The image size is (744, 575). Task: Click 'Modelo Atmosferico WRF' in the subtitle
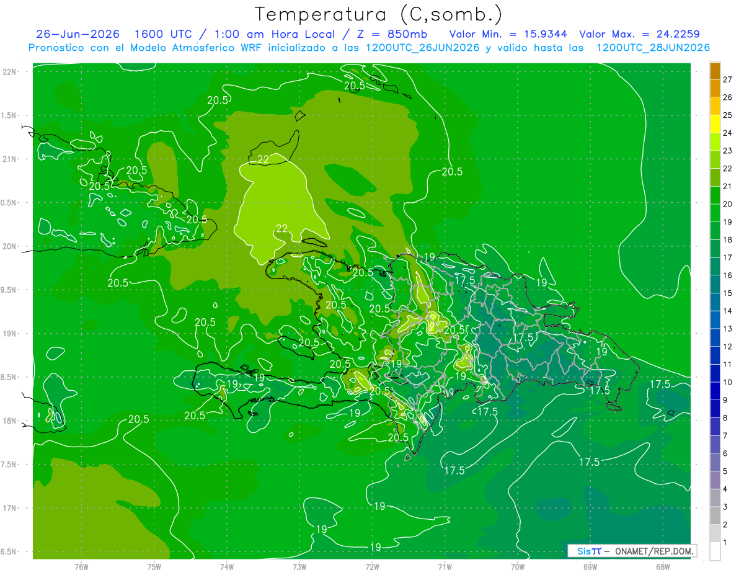click(196, 48)
